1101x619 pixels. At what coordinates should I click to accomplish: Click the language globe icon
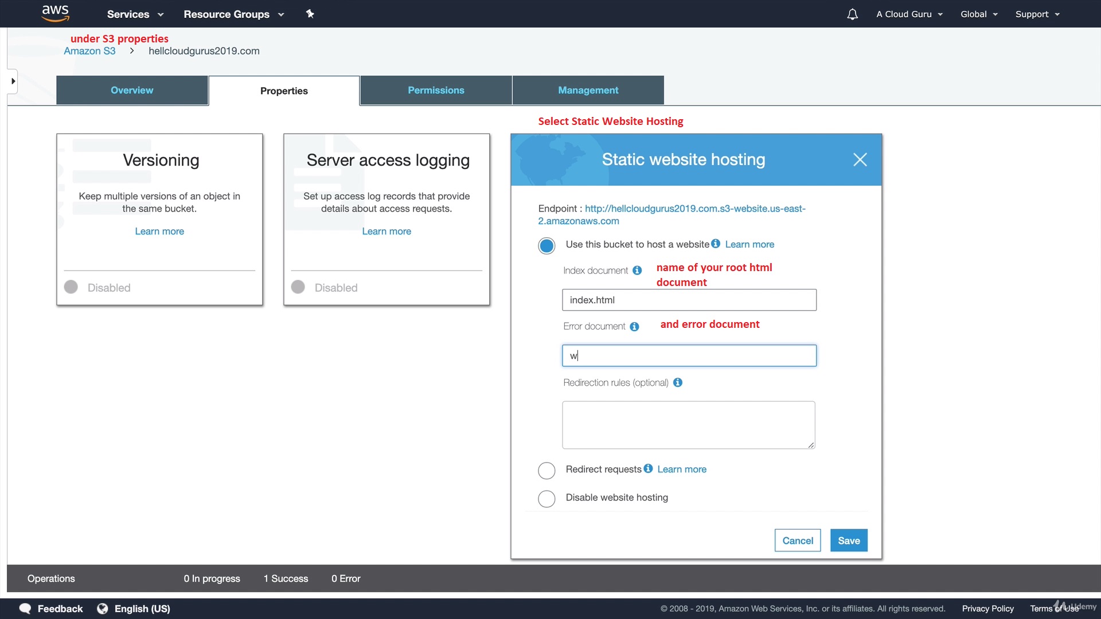[103, 609]
